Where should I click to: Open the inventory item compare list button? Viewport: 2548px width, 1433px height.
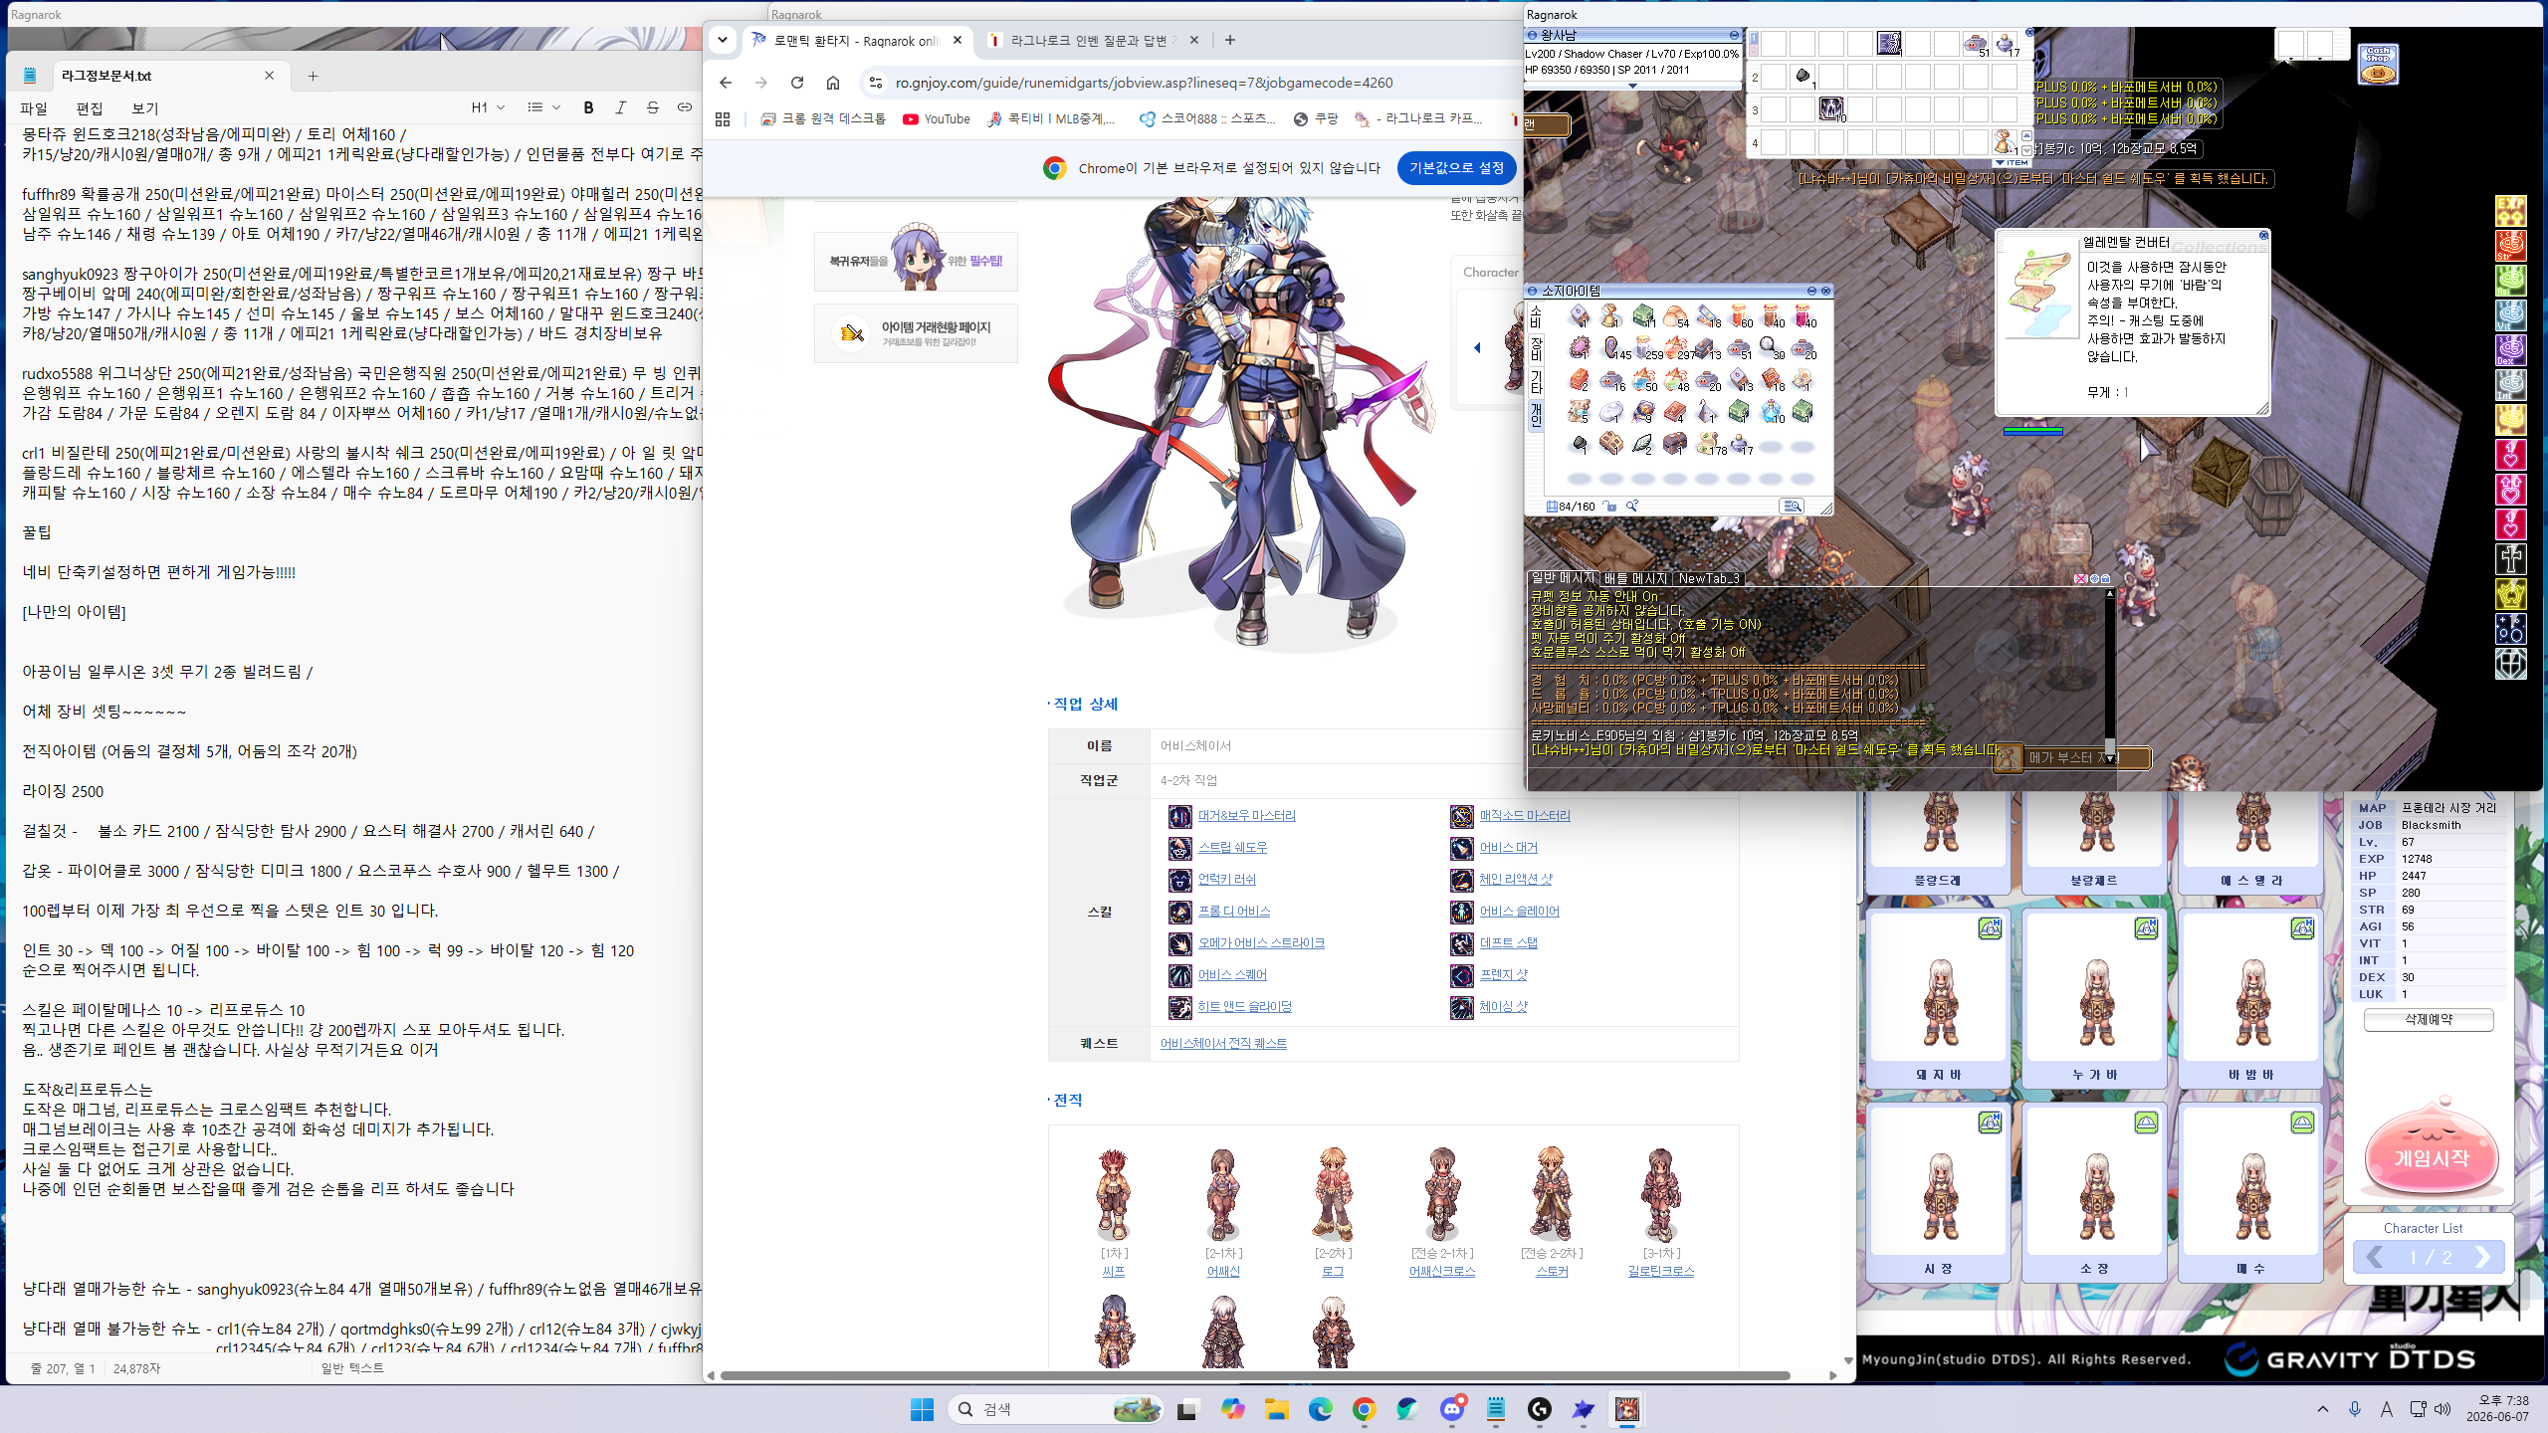[x=1792, y=507]
